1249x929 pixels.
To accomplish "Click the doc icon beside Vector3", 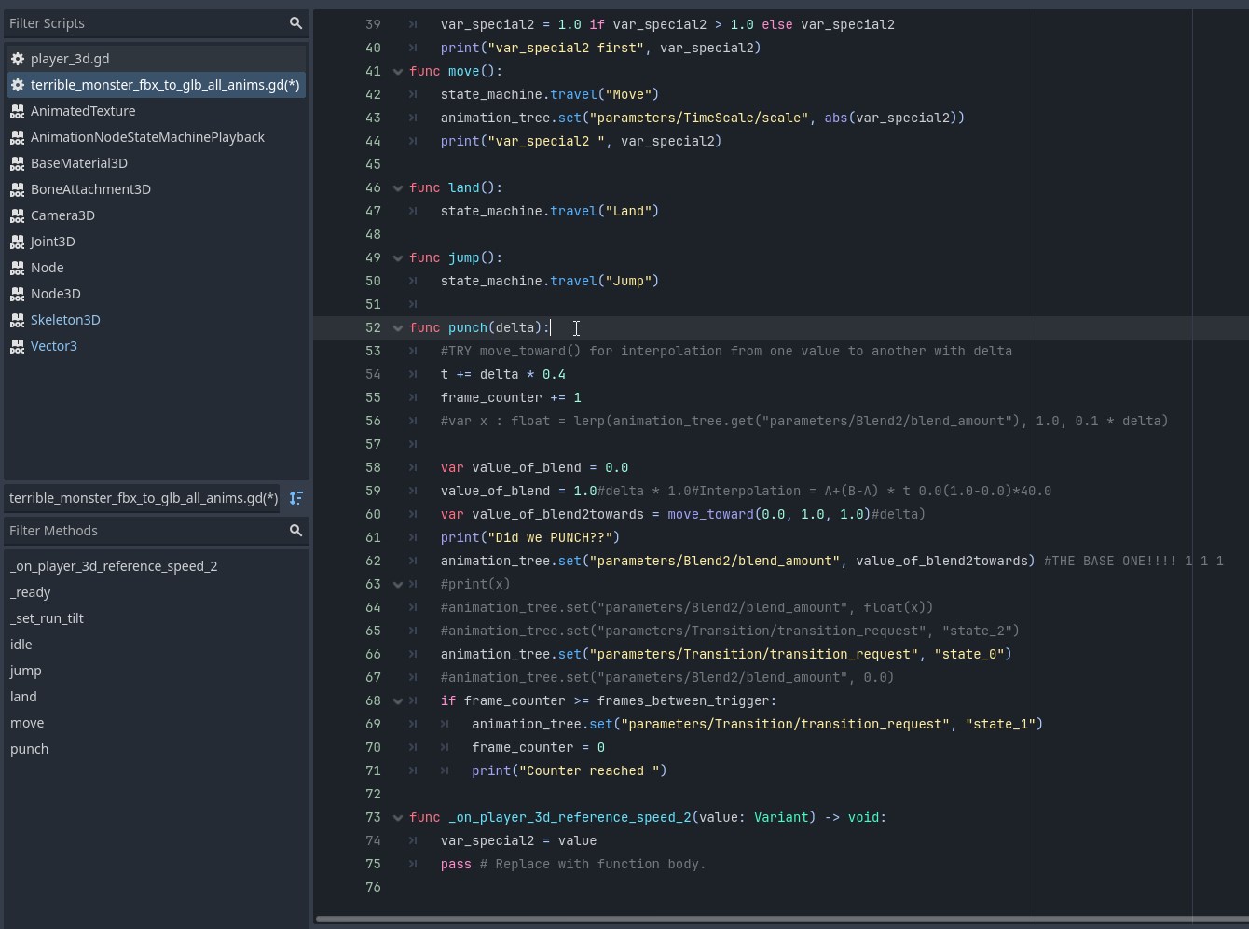I will [x=18, y=346].
